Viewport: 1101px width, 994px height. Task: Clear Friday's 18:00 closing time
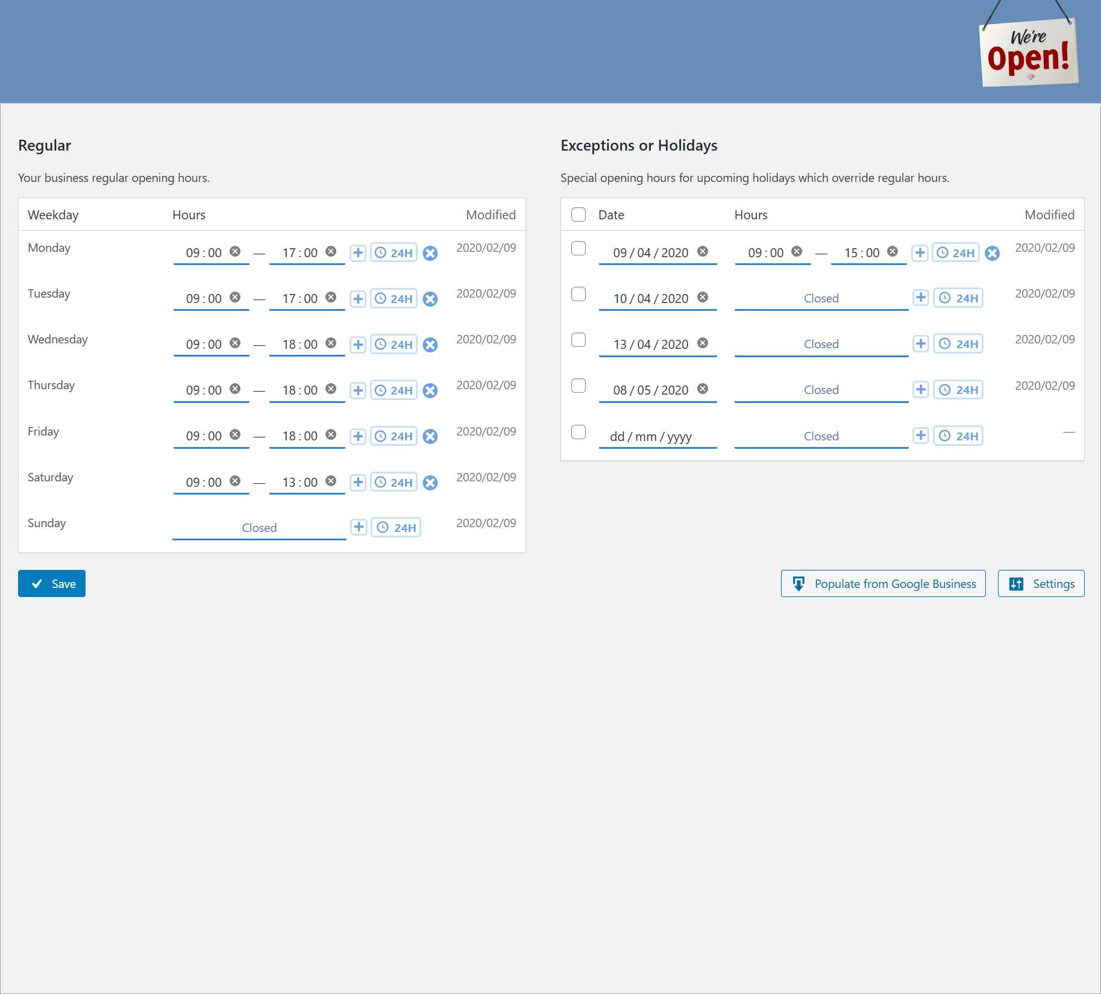331,435
